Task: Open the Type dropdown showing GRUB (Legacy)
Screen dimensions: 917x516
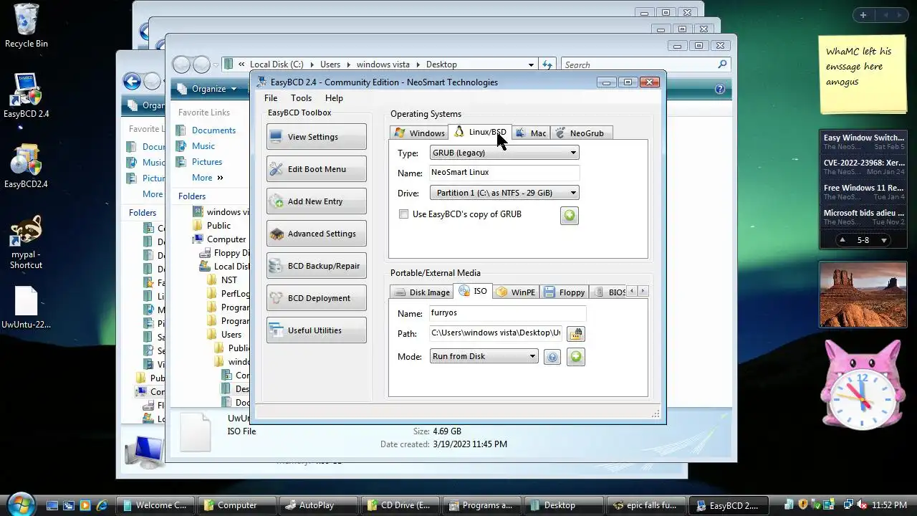Action: (504, 153)
